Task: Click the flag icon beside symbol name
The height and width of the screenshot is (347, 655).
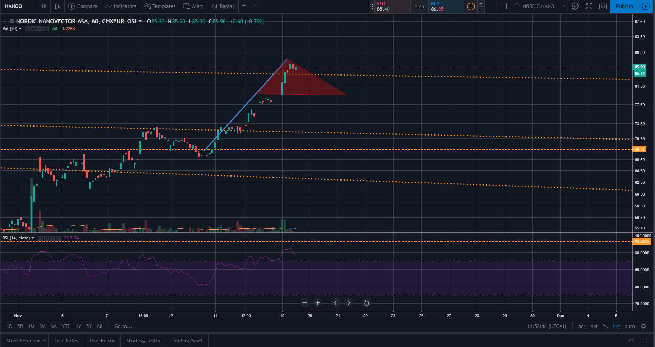Action: pos(12,21)
